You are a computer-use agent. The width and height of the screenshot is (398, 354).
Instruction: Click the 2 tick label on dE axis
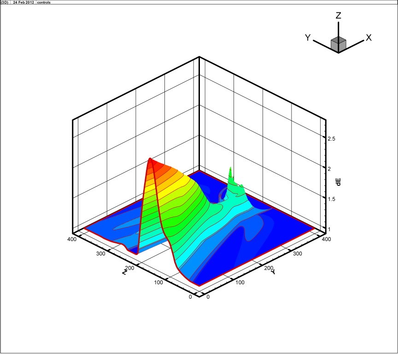click(328, 169)
